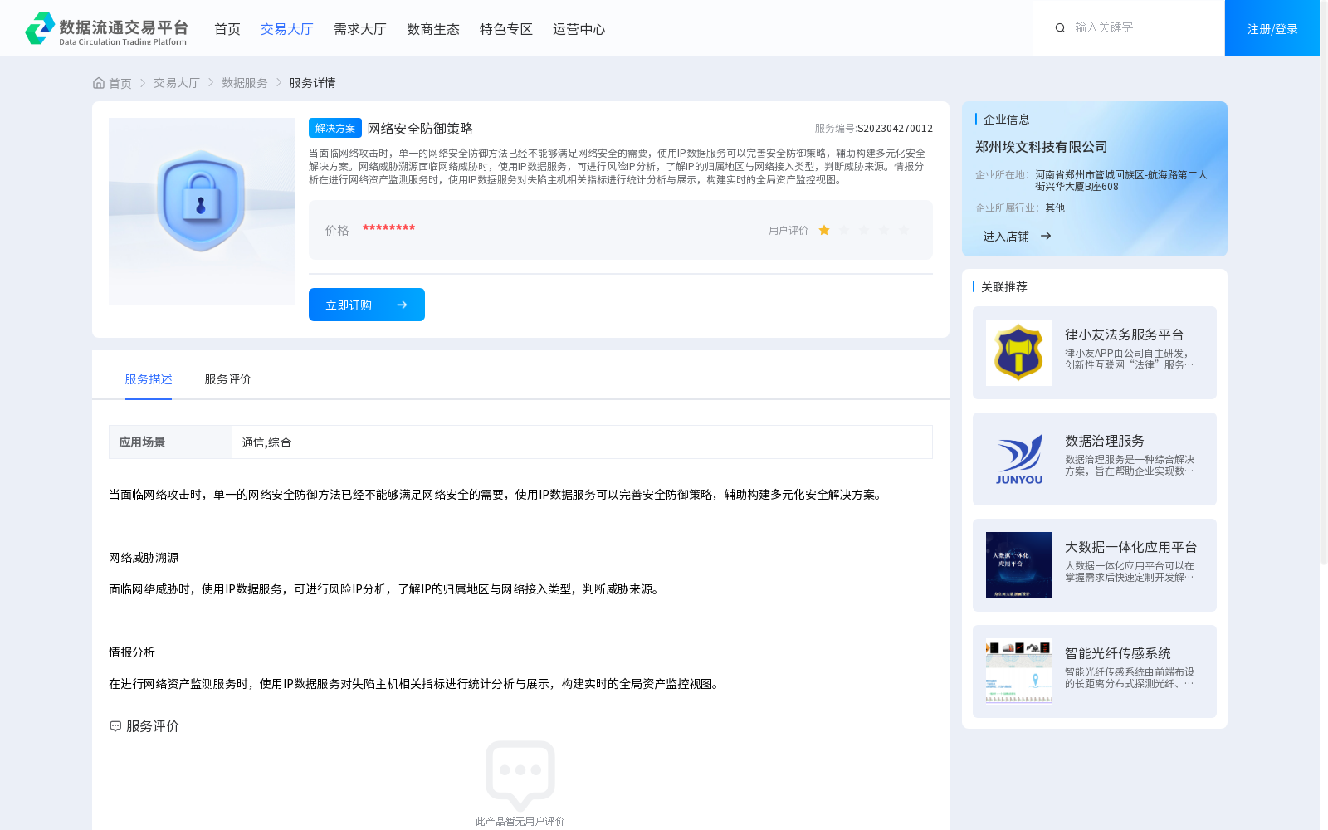Click the 此产品暂无用户评价 message
1328x830 pixels.
coord(520,822)
